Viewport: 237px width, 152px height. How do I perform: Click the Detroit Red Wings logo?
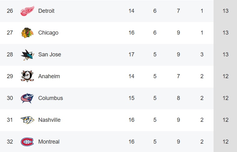pyautogui.click(x=27, y=11)
